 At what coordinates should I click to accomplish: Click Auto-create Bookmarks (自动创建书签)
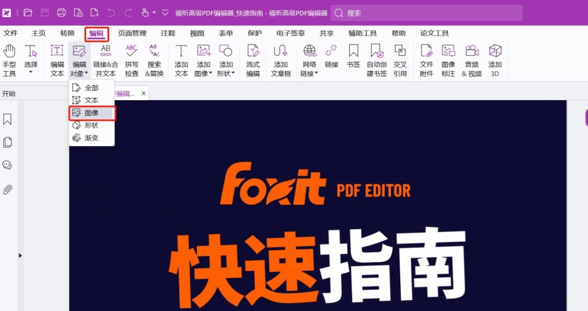click(377, 60)
